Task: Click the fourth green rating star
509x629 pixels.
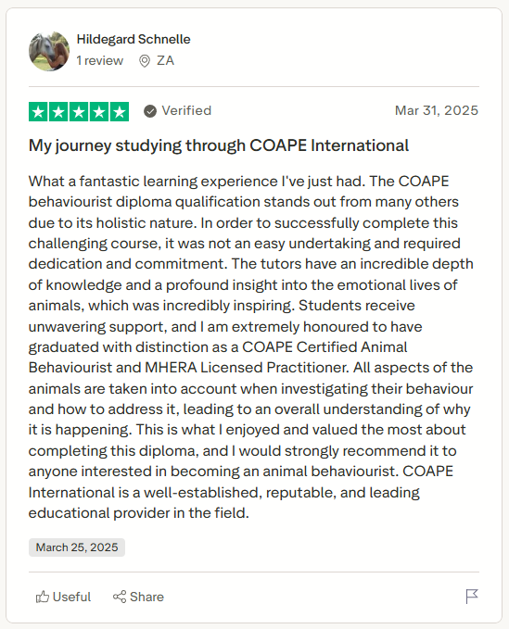Action: pos(99,112)
